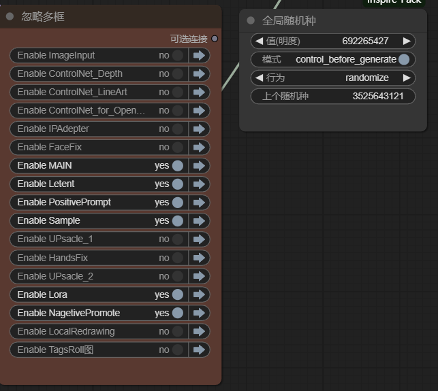Click the arrow icon on Enable HandsFix row
438x391 pixels.
[x=199, y=258]
